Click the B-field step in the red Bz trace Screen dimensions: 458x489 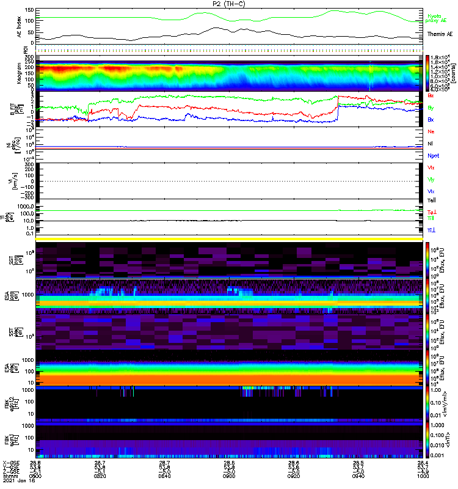point(338,103)
